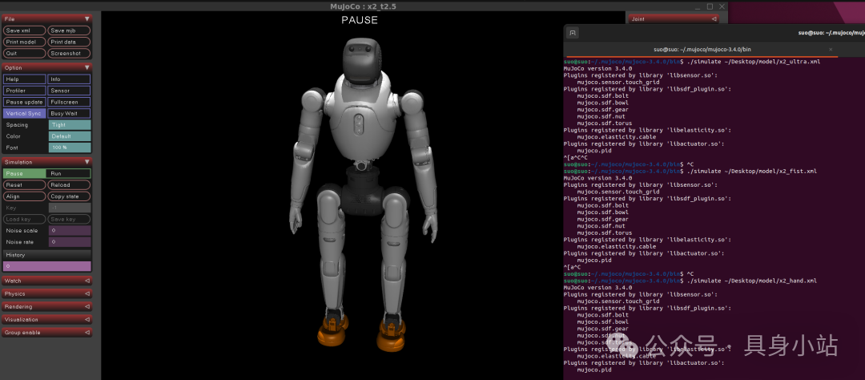865x380 pixels.
Task: Toggle the Info overlay option
Action: coord(69,79)
